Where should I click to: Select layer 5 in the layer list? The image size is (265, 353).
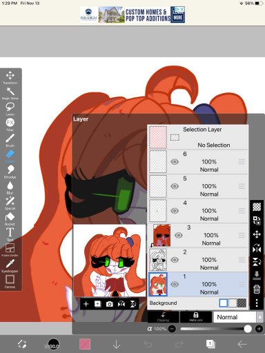coord(198,186)
